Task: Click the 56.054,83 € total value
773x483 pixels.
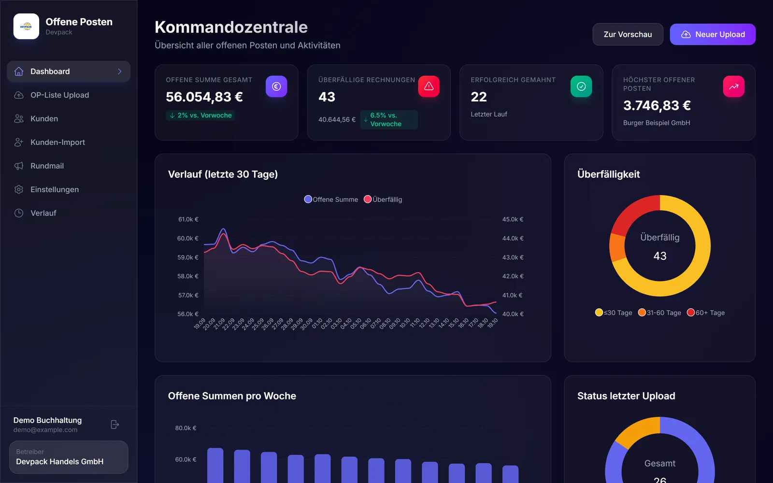Action: (204, 97)
